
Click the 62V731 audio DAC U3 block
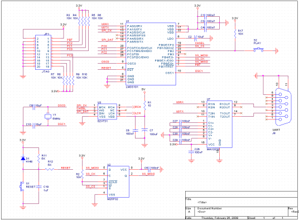pyautogui.click(x=107, y=112)
